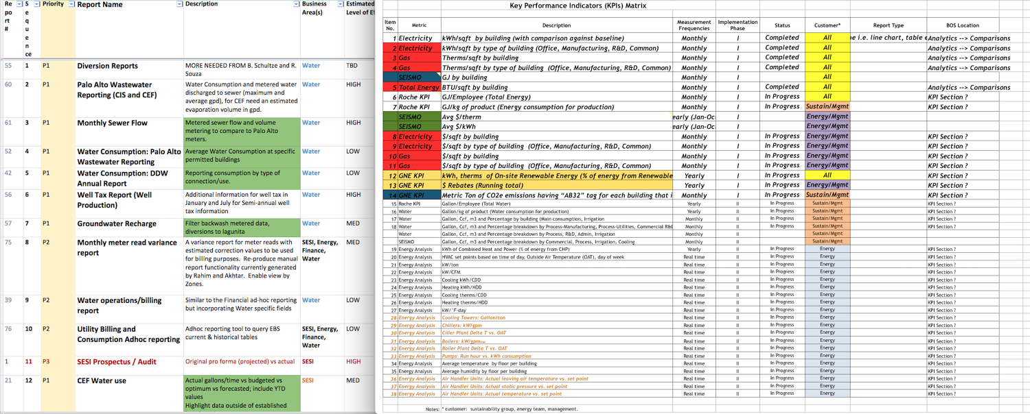
Task: Expand the Description column filter arrow
Action: [x=296, y=5]
